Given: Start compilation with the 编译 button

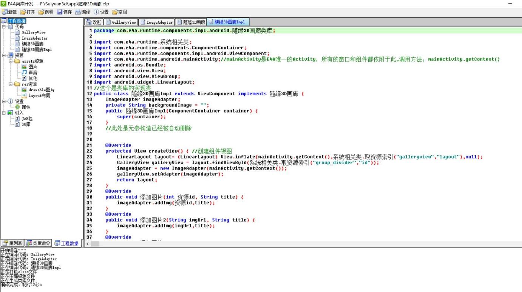Looking at the screenshot, I should coord(83,12).
